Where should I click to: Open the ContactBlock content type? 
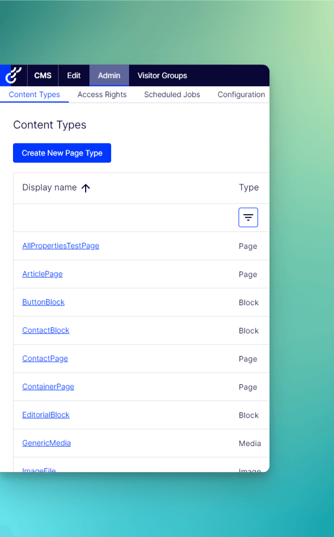(x=46, y=330)
